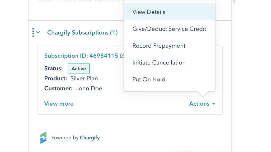
Task: Collapse the Chargify Subscriptions section
Action: pyautogui.click(x=38, y=32)
